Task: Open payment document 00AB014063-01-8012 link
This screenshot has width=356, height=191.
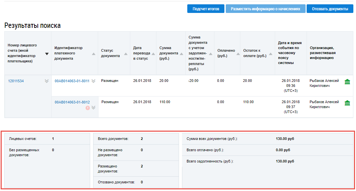Action: point(72,102)
